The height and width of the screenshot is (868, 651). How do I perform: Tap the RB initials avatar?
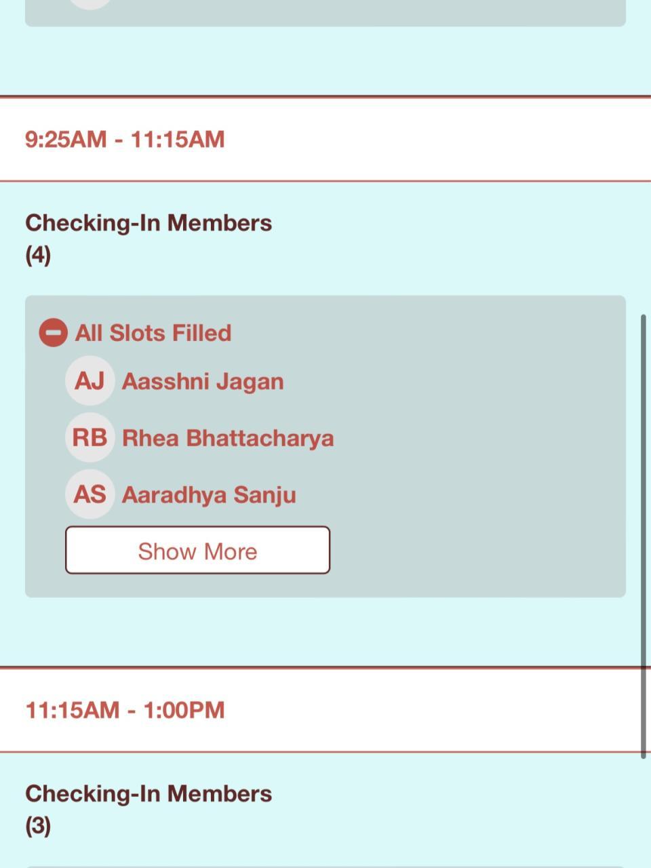(90, 438)
